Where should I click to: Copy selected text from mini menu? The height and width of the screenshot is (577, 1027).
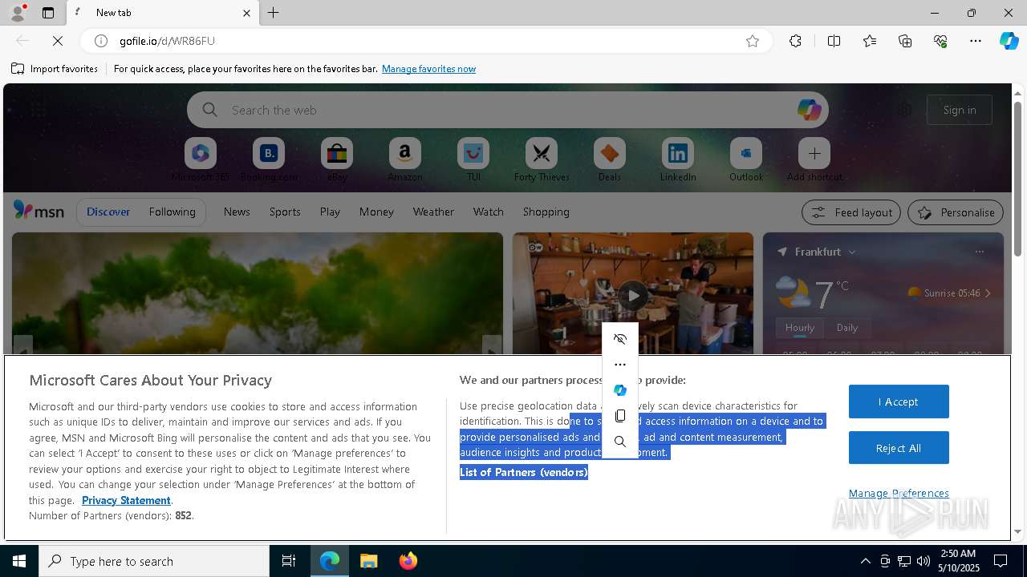(x=619, y=416)
